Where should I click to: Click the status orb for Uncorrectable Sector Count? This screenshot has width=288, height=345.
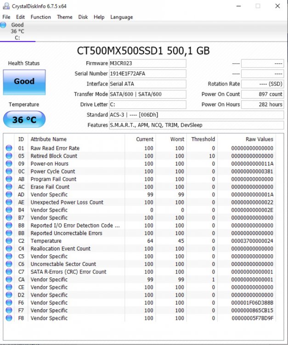[x=9, y=264]
